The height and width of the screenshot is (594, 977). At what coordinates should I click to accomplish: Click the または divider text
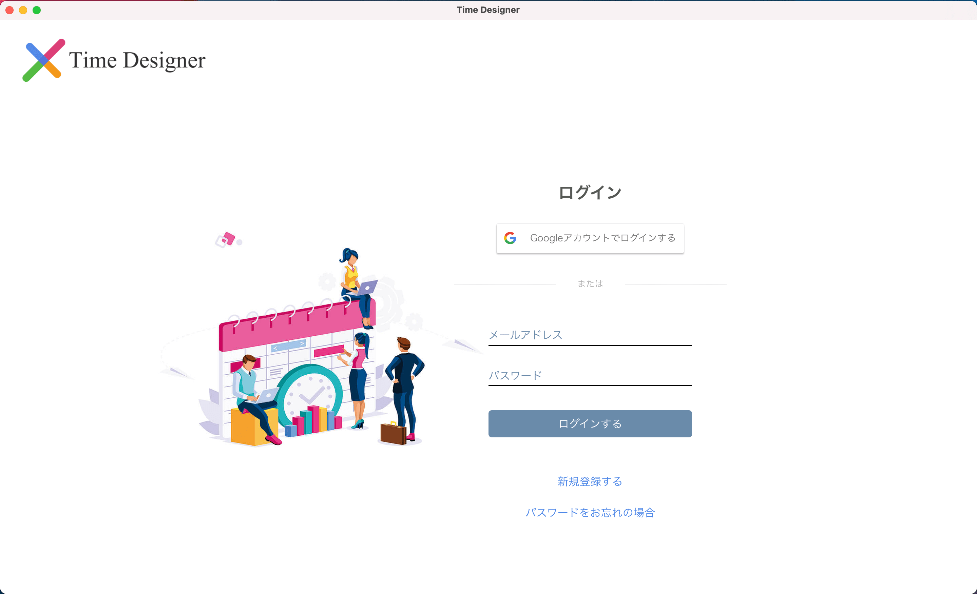[590, 283]
